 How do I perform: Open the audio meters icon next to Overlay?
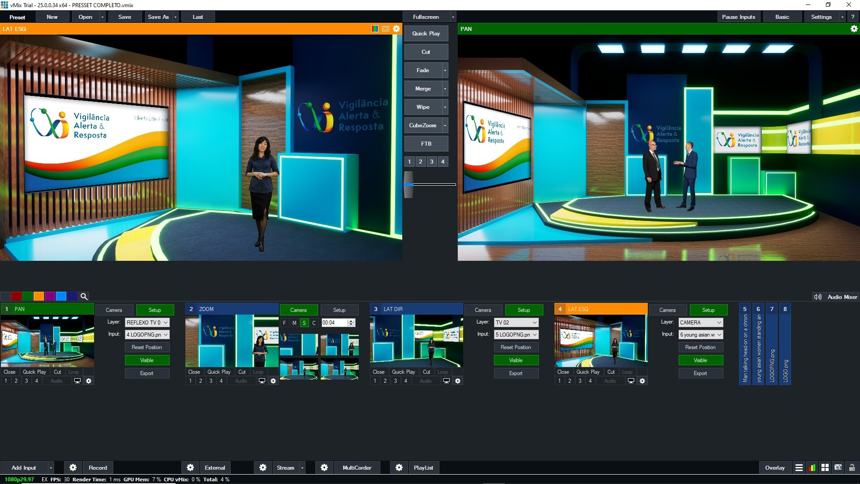tap(812, 467)
